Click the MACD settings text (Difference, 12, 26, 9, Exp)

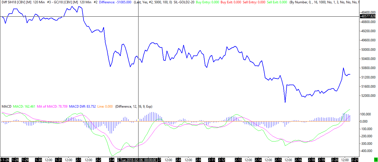pos(134,107)
